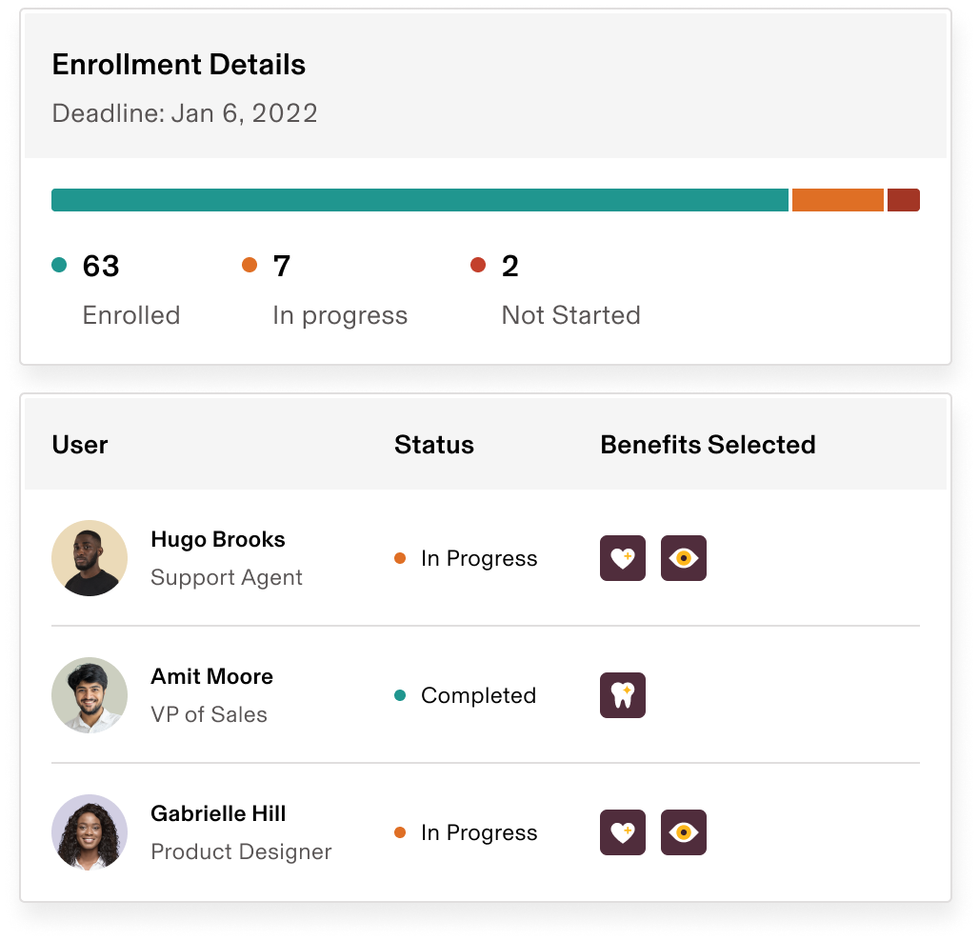Image resolution: width=979 pixels, height=941 pixels.
Task: Open the Hugo Brooks name link
Action: pyautogui.click(x=218, y=539)
